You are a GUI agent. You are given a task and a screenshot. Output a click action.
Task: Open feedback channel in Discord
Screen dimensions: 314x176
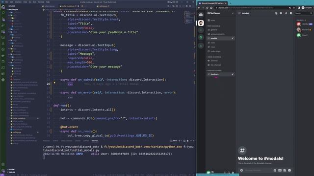pos(220,74)
